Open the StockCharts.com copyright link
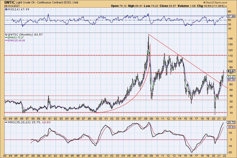Image resolution: width=237 pixels, height=158 pixels. (x=215, y=2)
